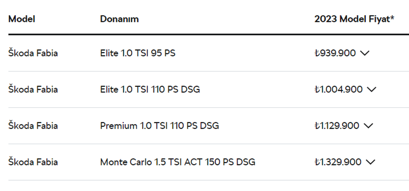This screenshot has width=409, height=191.
Task: Click Škoda Fabia in the Elite 110 PS row
Action: click(33, 89)
